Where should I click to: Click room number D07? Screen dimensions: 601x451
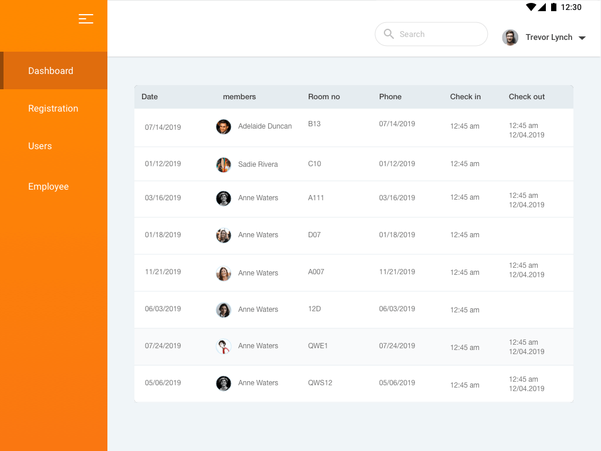coord(315,235)
